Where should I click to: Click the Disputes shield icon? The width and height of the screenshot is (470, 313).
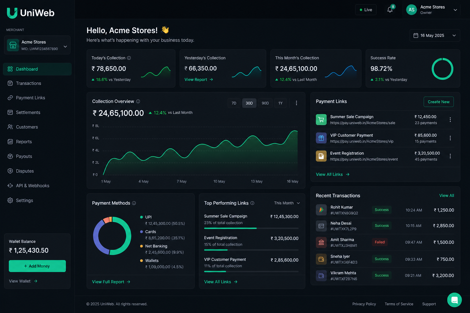(x=10, y=171)
